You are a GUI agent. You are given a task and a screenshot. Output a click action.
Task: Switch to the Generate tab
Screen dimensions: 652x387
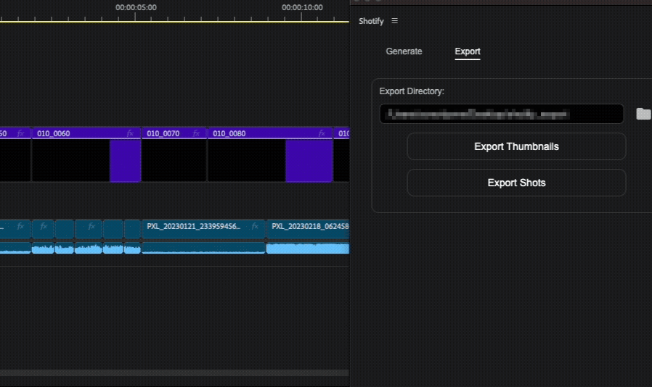[x=404, y=51]
